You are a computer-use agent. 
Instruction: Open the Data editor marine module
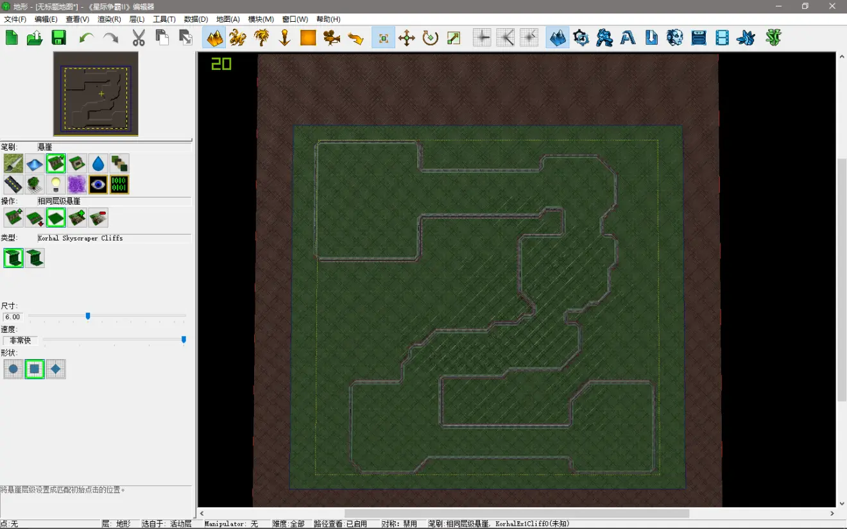[604, 38]
